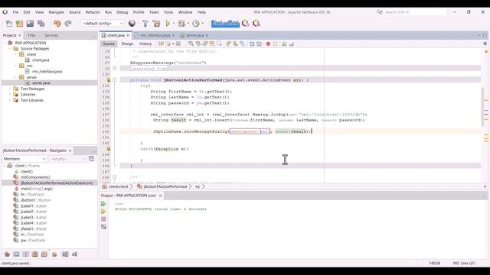Click the Save All toolbar icon
The width and height of the screenshot is (490, 275).
[x=41, y=24]
